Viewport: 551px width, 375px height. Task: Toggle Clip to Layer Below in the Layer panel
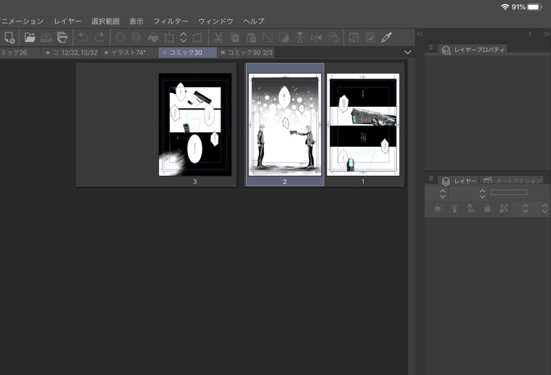pos(438,208)
